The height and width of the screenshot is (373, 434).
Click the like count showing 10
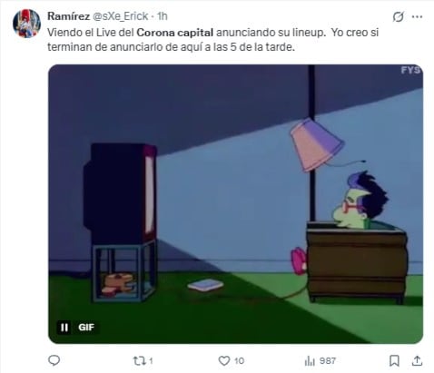click(239, 360)
